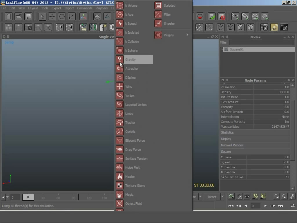Image resolution: width=297 pixels, height=223 pixels.
Task: Open the Export menu
Action: [56, 8]
